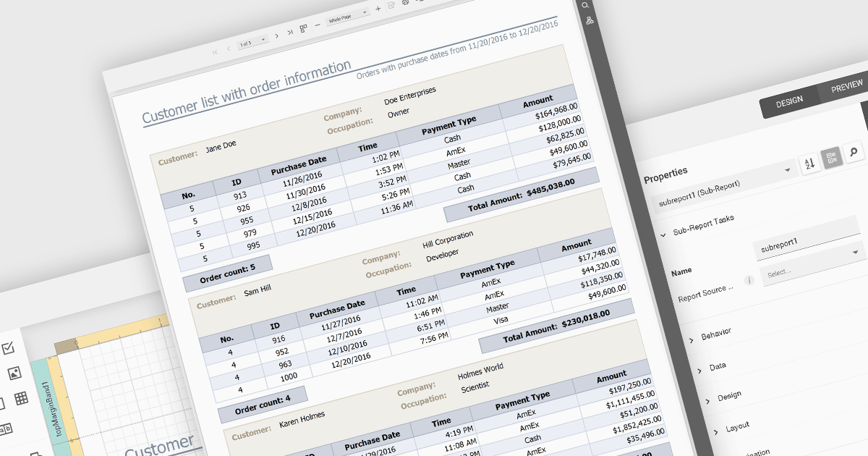Go to the first page in preview toolbar
Viewport: 868px width, 456px height.
215,52
